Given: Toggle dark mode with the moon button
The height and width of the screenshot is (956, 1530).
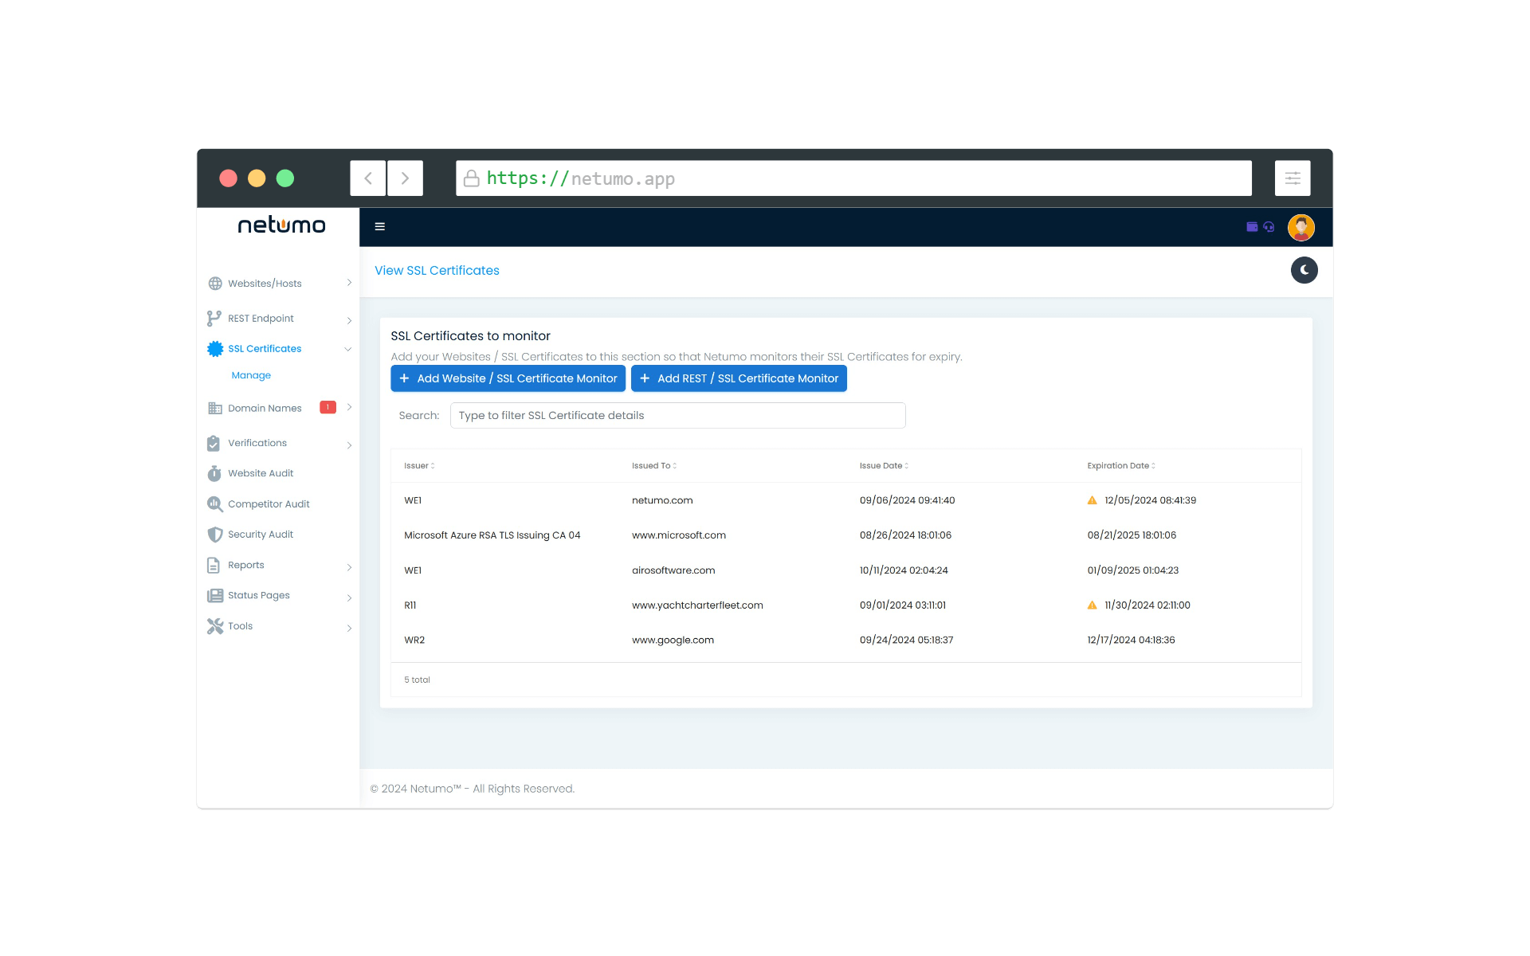Looking at the screenshot, I should pyautogui.click(x=1304, y=270).
